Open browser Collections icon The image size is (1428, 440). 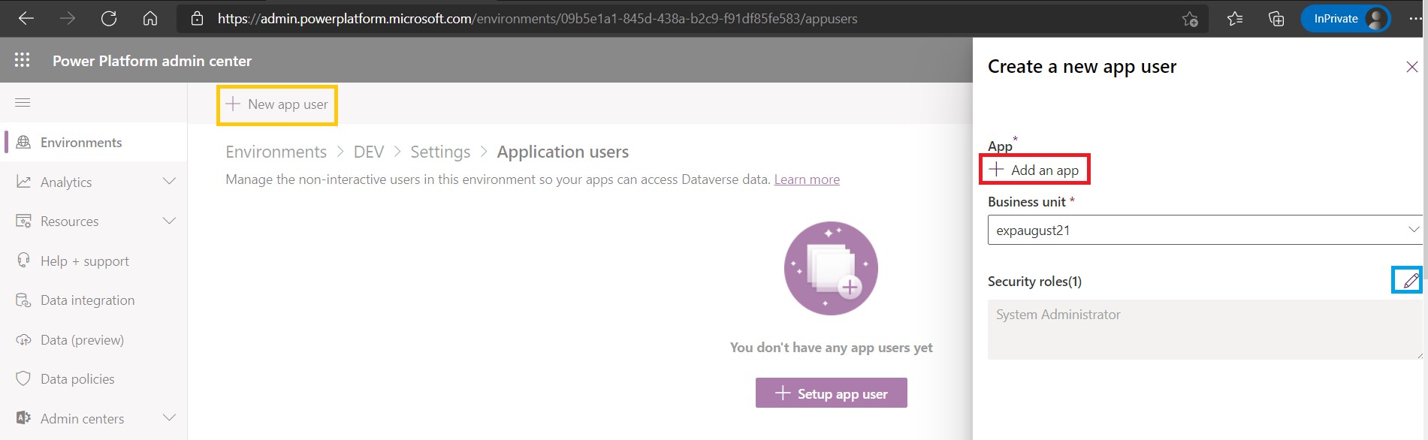[1276, 19]
